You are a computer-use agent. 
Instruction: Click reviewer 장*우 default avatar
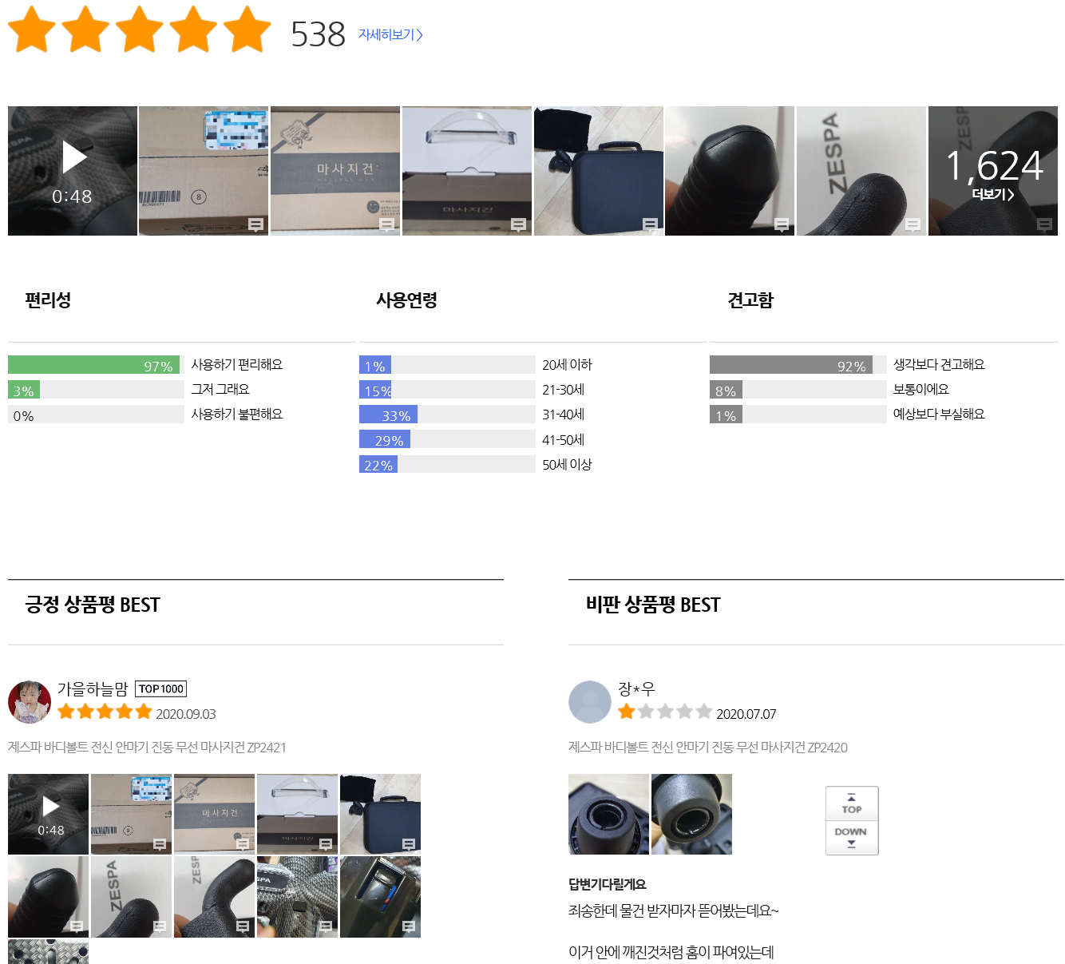(590, 702)
